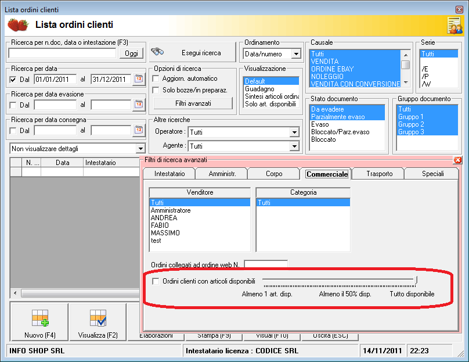Image resolution: width=469 pixels, height=362 pixels.
Task: Click the n.doc search text field
Action: [x=62, y=53]
